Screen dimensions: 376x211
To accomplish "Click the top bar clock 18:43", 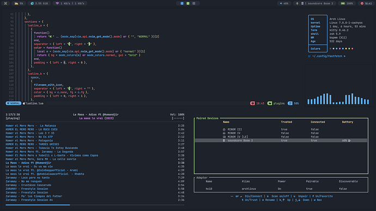I will 366,3.
